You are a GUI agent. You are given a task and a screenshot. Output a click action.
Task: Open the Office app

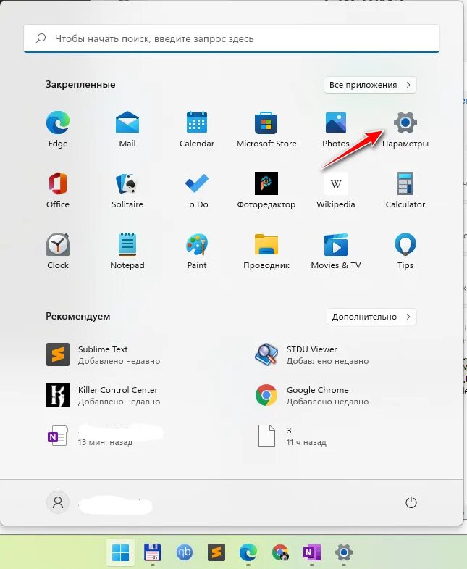pyautogui.click(x=58, y=191)
